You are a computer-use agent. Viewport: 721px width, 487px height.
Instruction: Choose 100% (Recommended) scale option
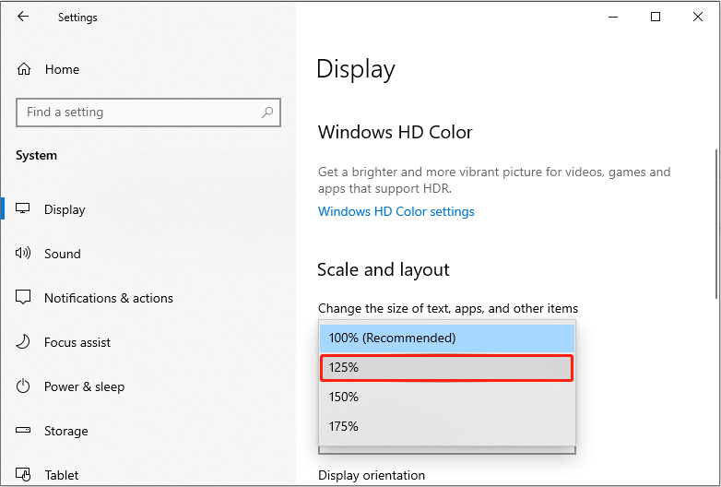pos(447,338)
